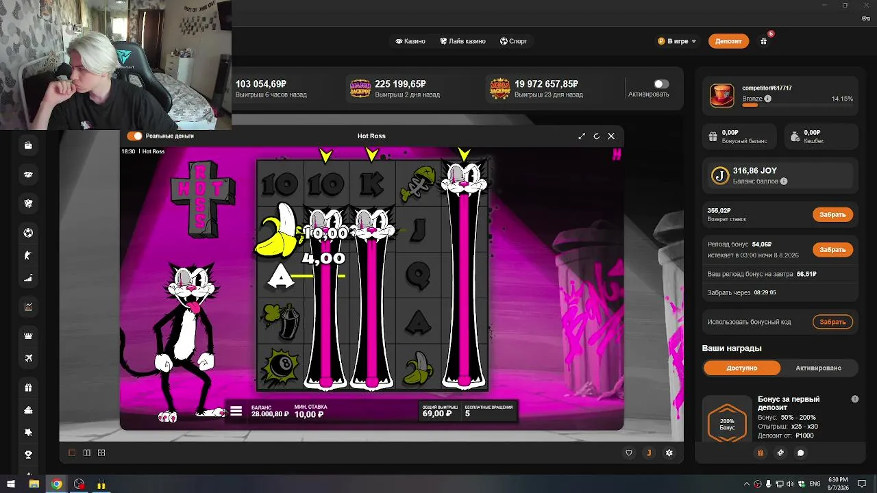Viewport: 877px width, 493px height.
Task: Open the slots 777 sidebar icon
Action: click(x=28, y=175)
